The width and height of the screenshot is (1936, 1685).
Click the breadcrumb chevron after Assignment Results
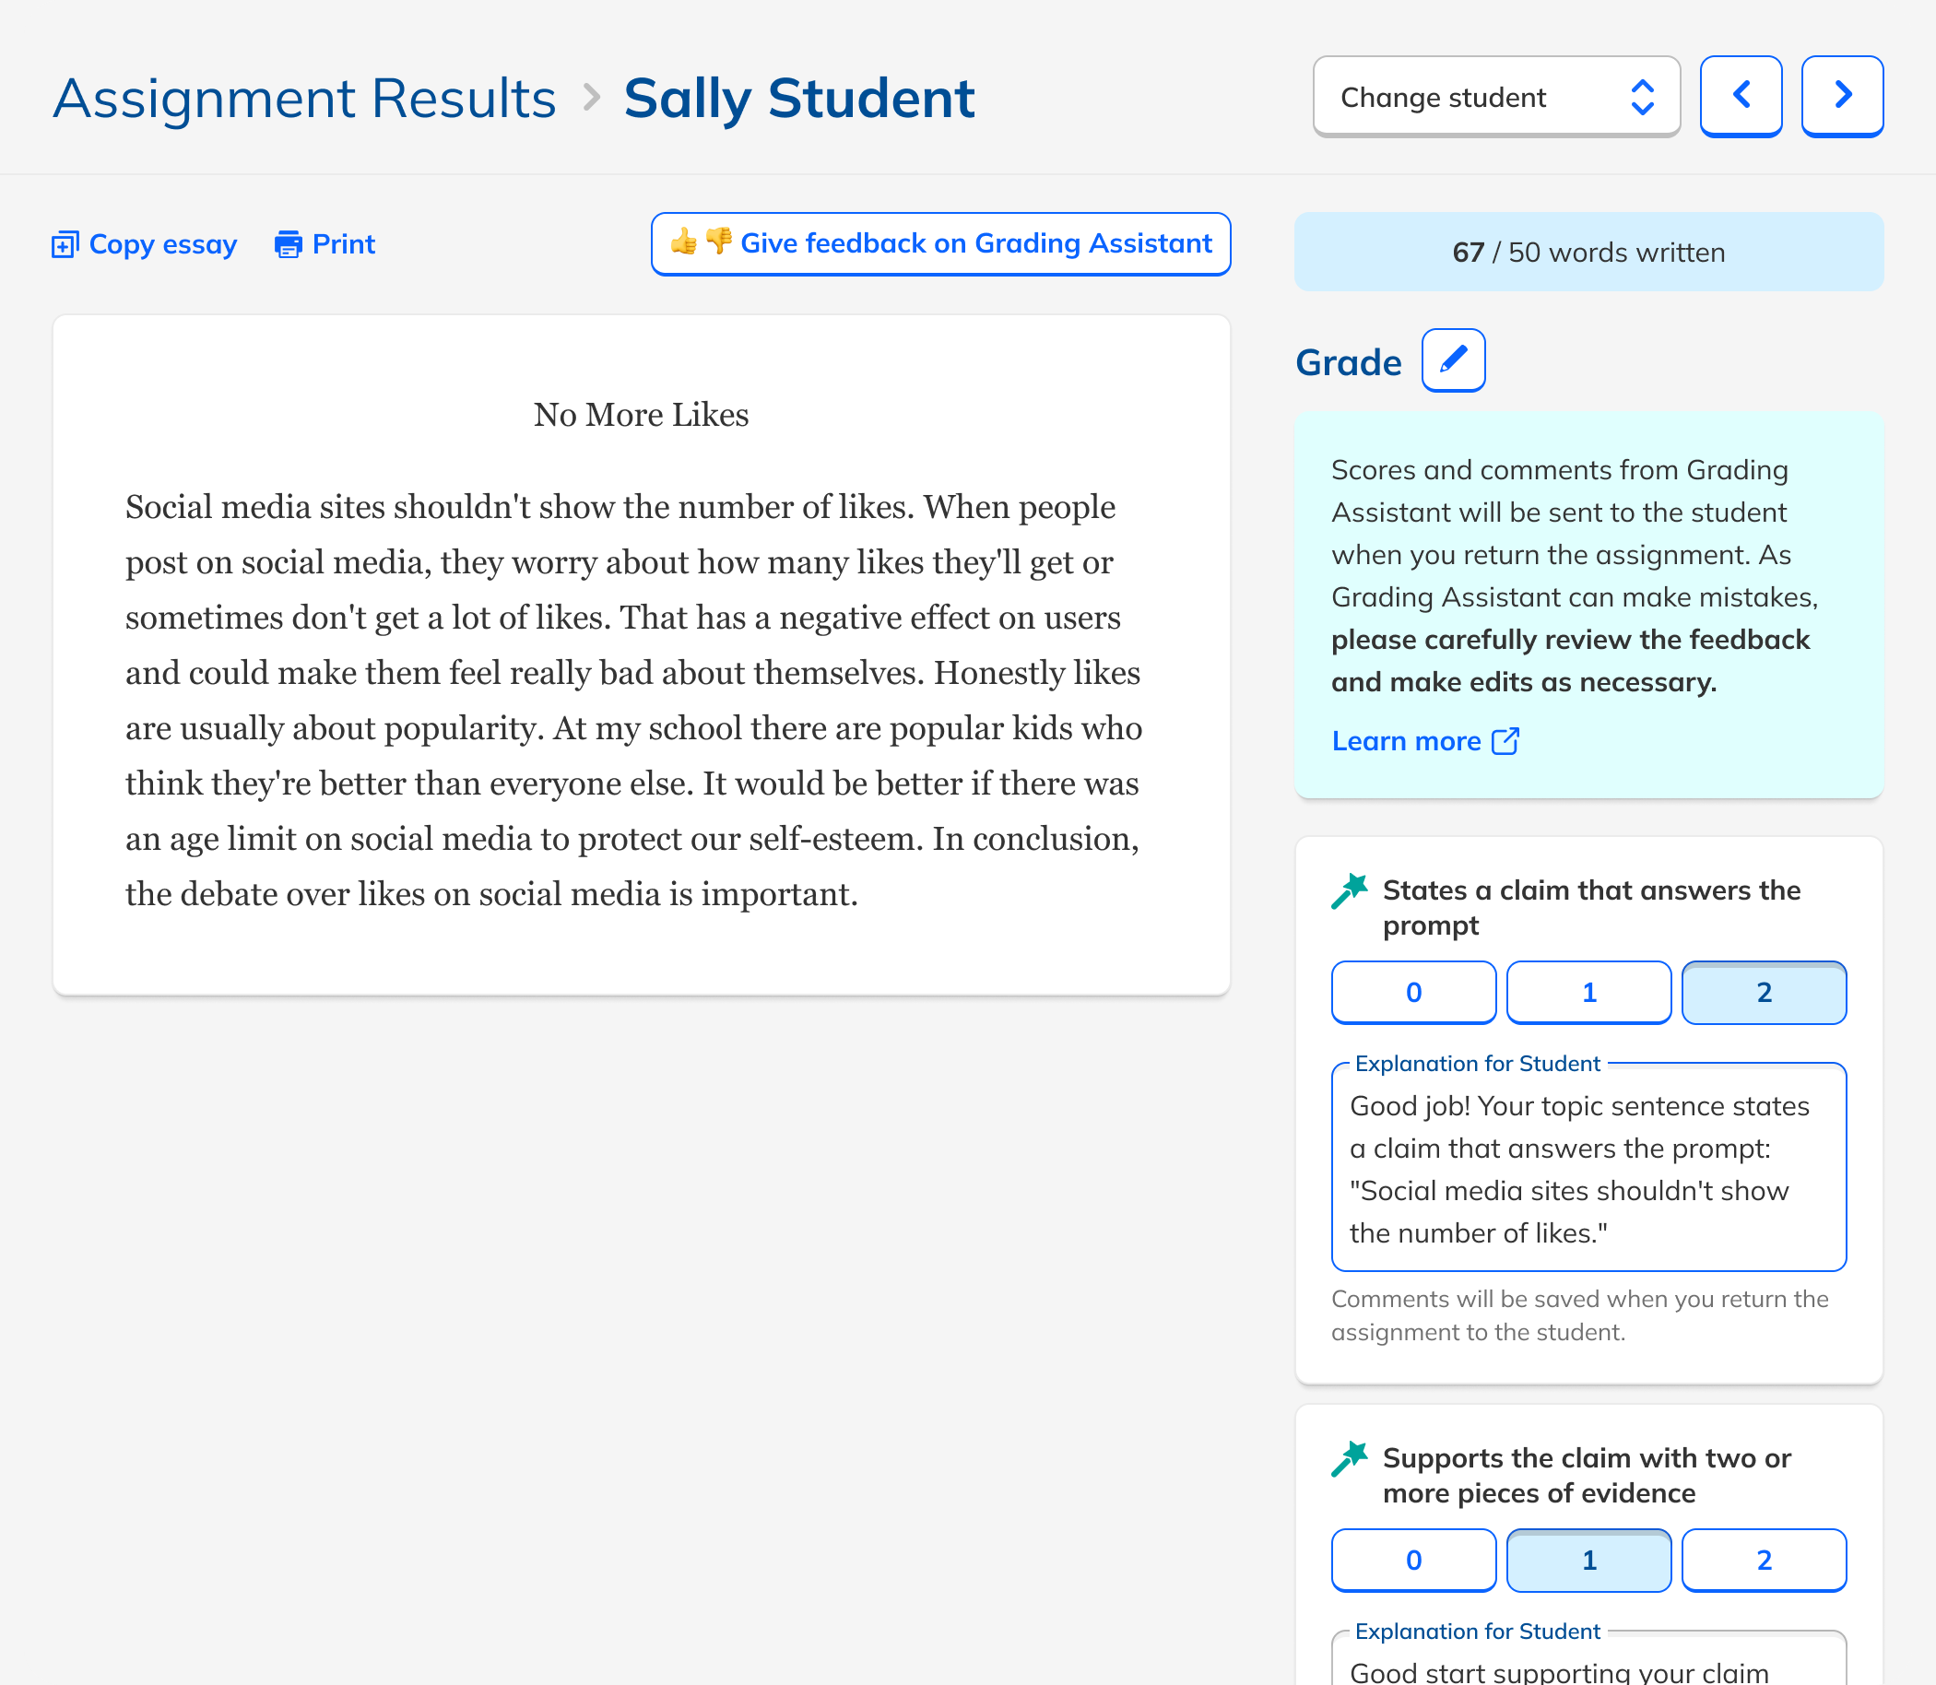[592, 97]
